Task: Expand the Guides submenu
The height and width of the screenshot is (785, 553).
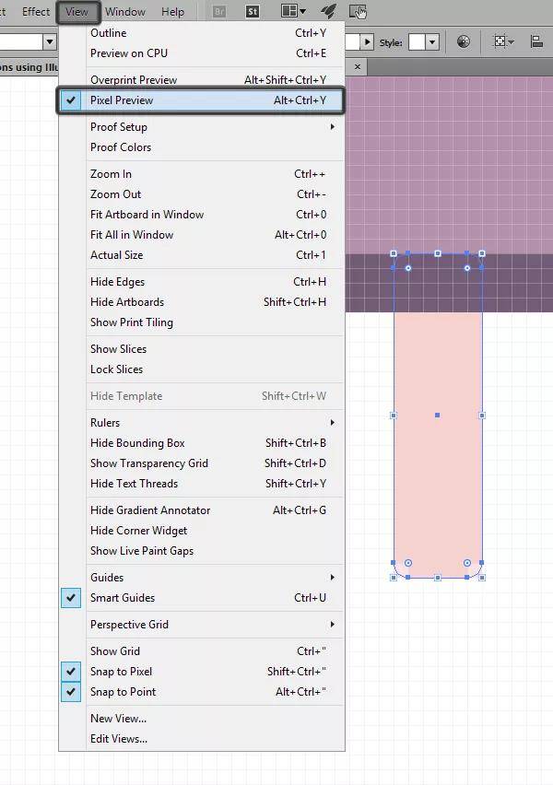Action: click(200, 578)
